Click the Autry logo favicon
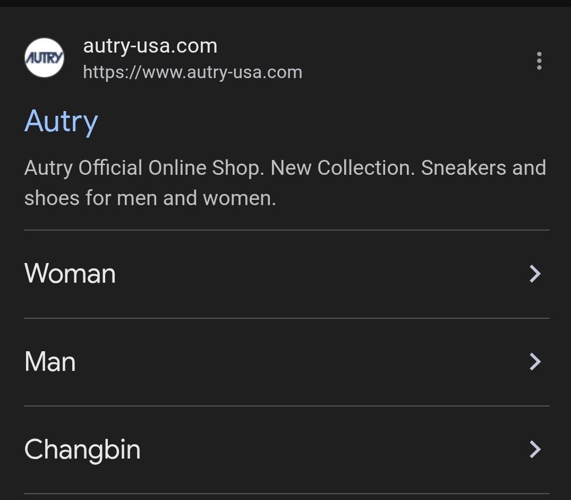This screenshot has width=571, height=500. 45,58
